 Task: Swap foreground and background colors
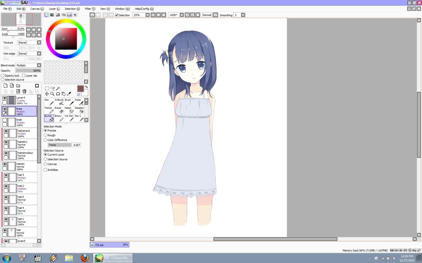pos(86,87)
